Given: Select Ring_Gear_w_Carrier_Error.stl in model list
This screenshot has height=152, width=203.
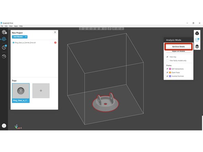Looking at the screenshot, I should click(25, 42).
